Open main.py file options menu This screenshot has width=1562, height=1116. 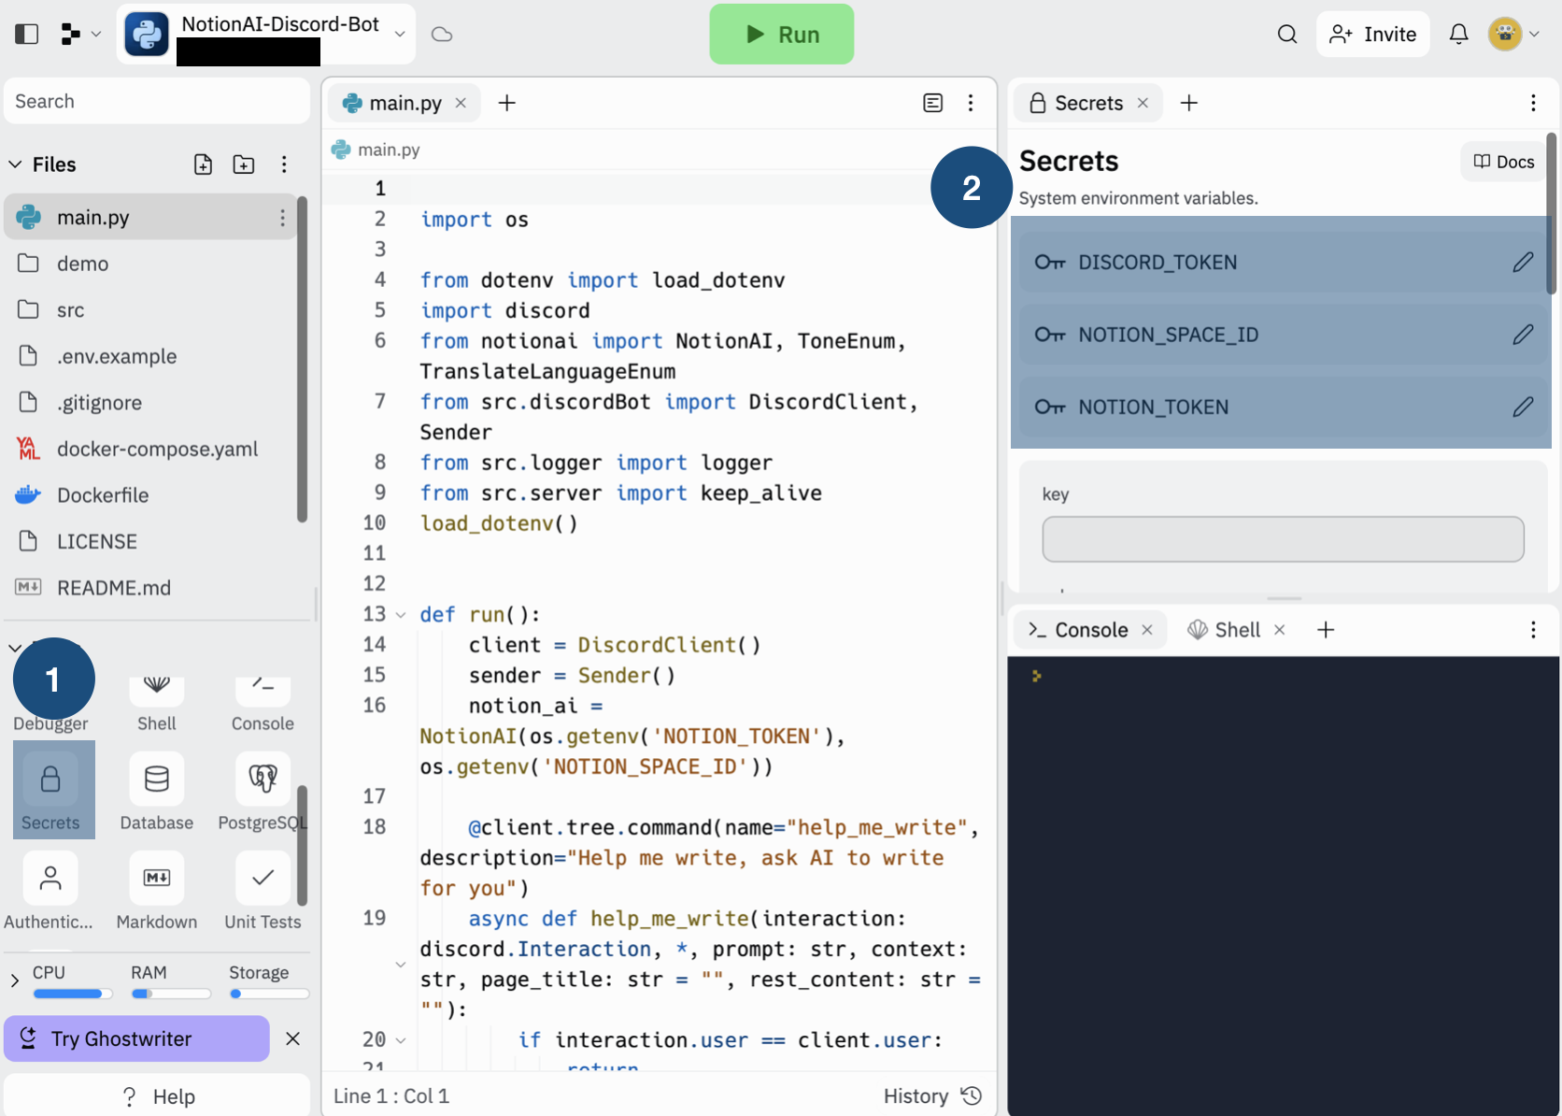282,218
